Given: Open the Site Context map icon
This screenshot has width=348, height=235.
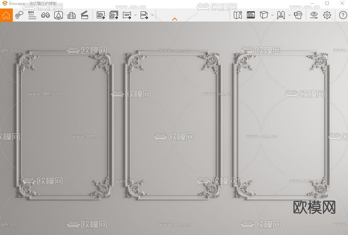Looking at the screenshot, I should [59, 15].
